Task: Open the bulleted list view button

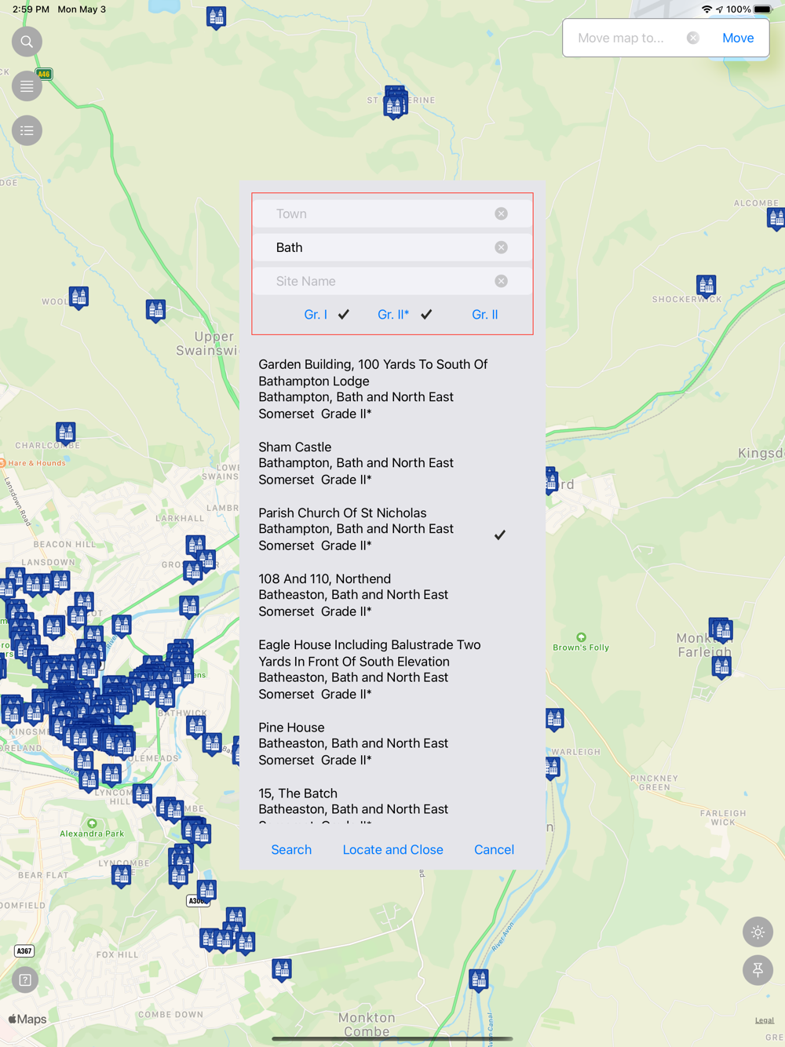Action: tap(27, 131)
